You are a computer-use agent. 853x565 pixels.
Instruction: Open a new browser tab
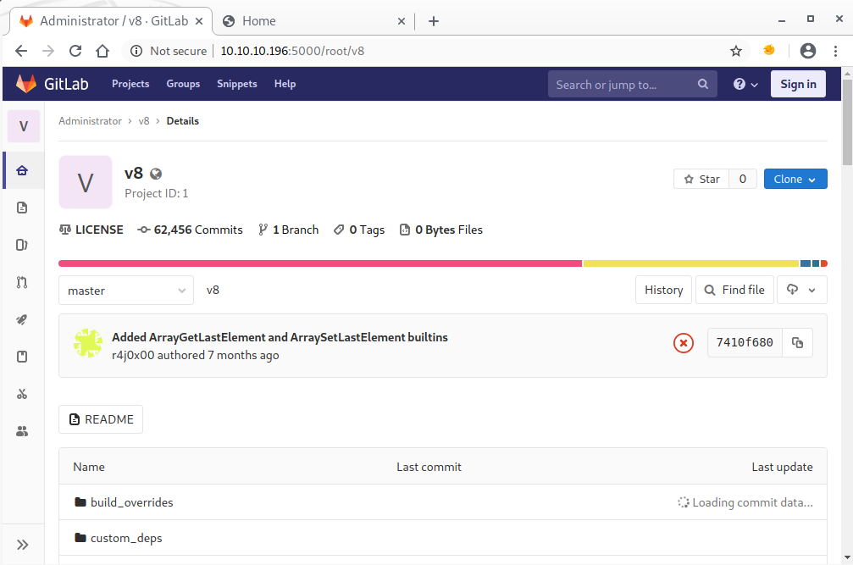pos(434,21)
